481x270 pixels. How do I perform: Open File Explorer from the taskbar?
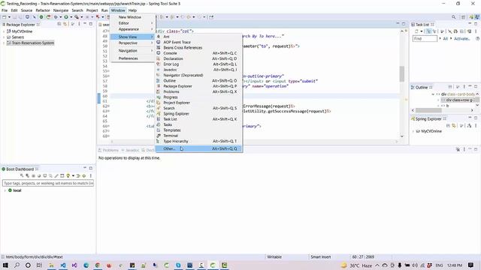tap(51, 265)
